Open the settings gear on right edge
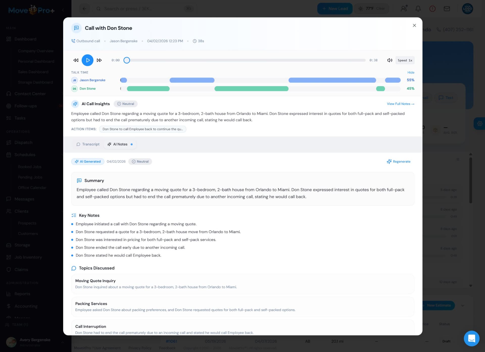Screen dimensions: 485x352 pos(479,123)
